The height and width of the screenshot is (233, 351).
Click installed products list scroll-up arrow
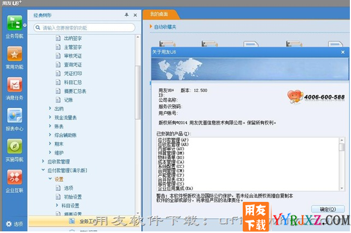342,140
